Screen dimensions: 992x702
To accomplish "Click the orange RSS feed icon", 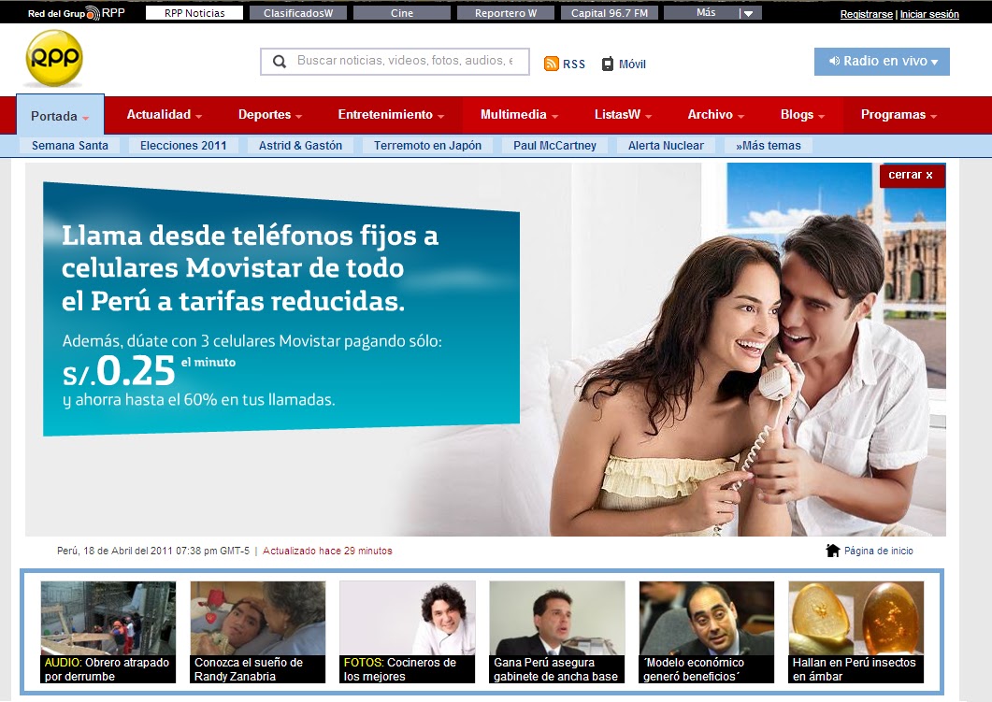I will [551, 64].
